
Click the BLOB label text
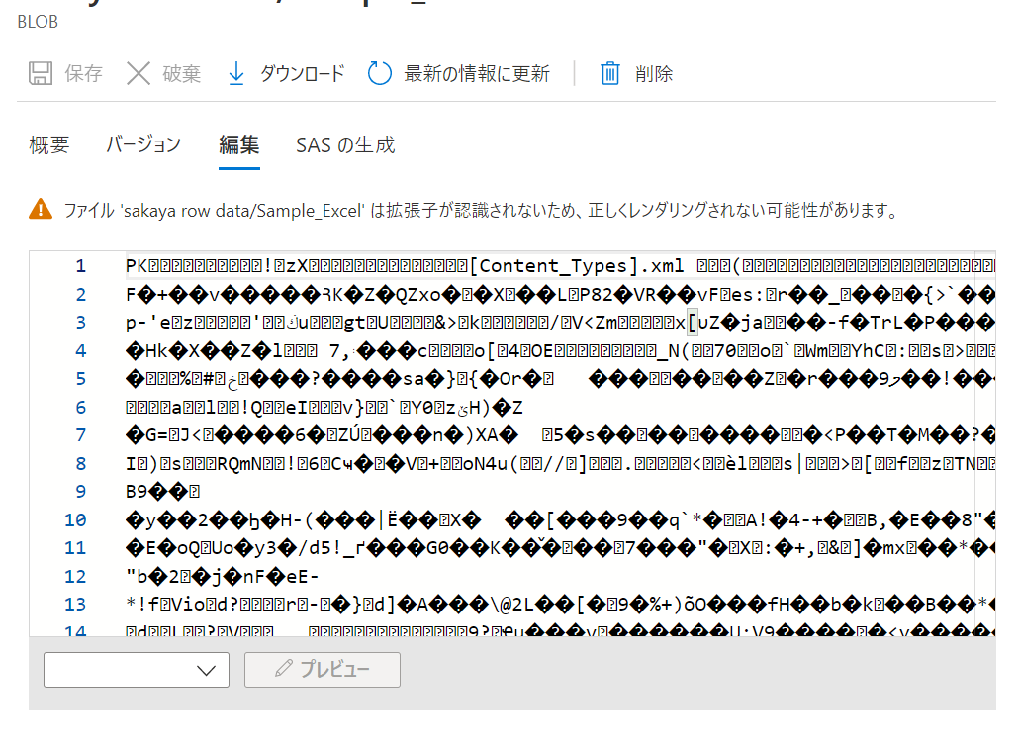pos(38,22)
